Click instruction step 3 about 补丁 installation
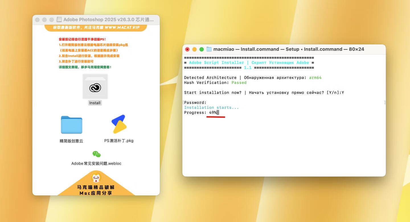The width and height of the screenshot is (410, 222). click(76, 61)
